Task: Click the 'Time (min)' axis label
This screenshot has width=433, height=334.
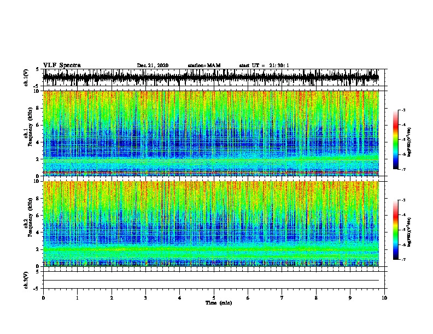Action: [219, 303]
